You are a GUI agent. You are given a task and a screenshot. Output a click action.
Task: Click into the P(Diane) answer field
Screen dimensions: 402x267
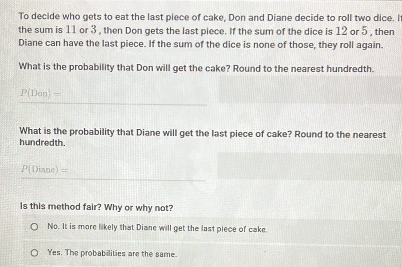134,170
